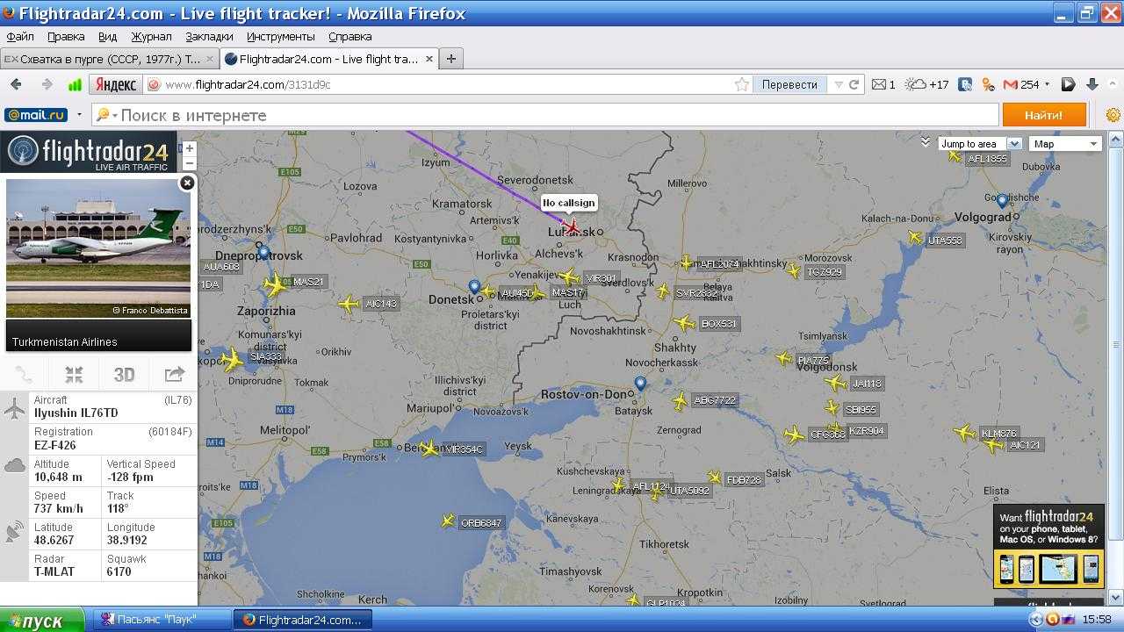The width and height of the screenshot is (1124, 632).
Task: Close the aircraft info panel
Action: click(x=187, y=183)
